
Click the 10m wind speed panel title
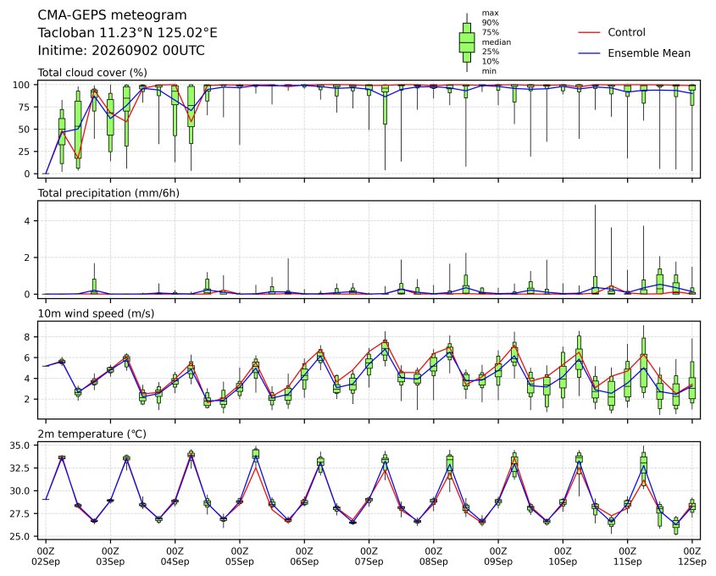[96, 313]
